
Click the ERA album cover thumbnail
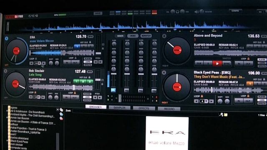point(167,133)
